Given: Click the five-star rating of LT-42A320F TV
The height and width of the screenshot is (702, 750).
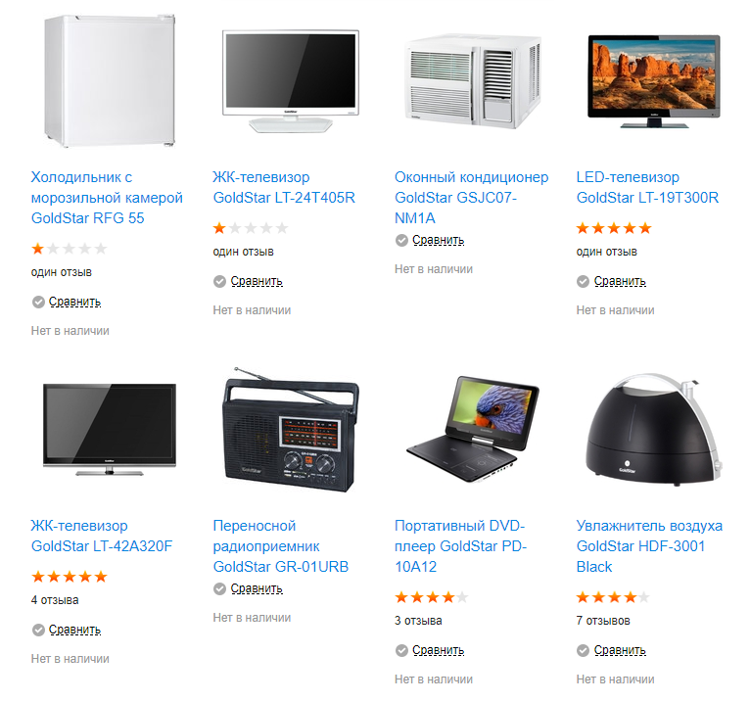Looking at the screenshot, I should [70, 577].
